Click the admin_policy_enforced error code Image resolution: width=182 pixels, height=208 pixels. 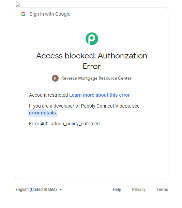click(x=75, y=124)
